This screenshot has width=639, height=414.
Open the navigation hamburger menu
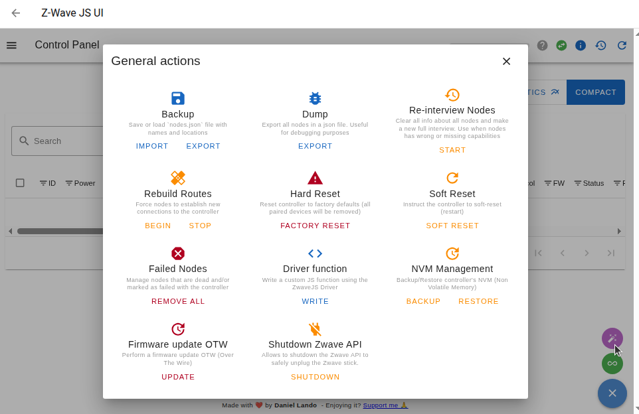pyautogui.click(x=11, y=45)
